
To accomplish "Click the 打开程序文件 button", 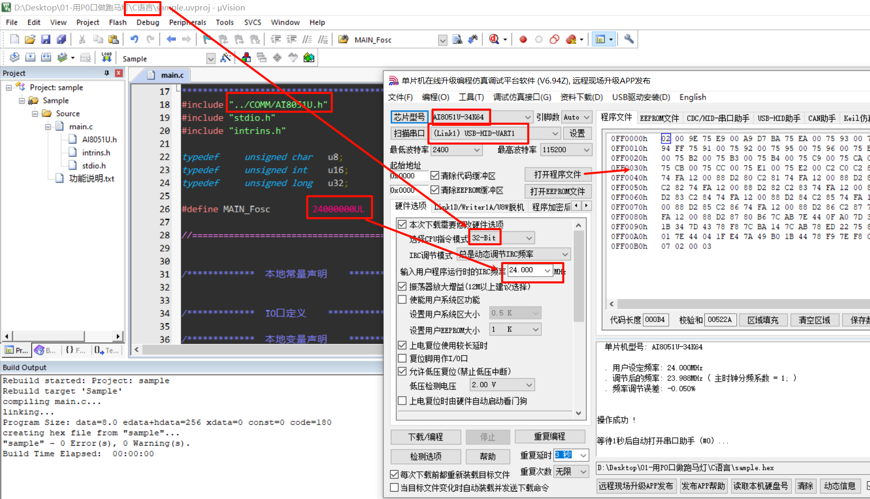I will point(558,174).
